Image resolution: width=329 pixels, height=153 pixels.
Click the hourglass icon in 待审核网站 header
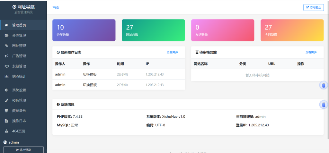pos(197,52)
